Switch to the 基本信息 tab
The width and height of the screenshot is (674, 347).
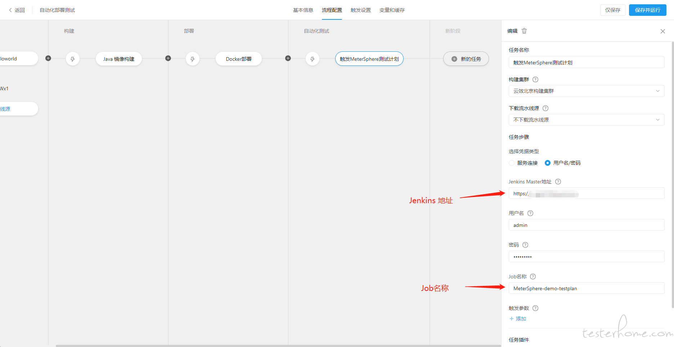303,10
